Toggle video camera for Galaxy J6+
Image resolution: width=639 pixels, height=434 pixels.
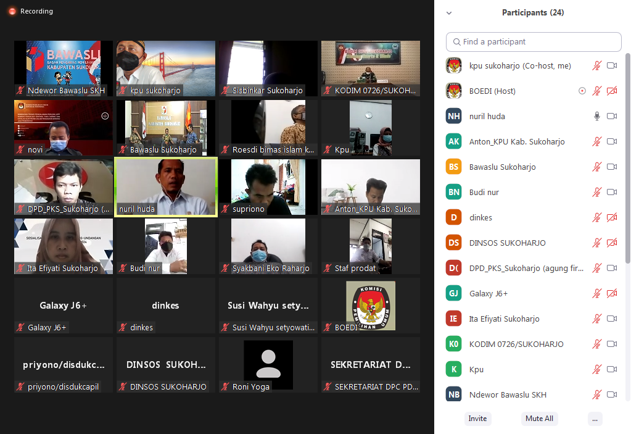(612, 293)
